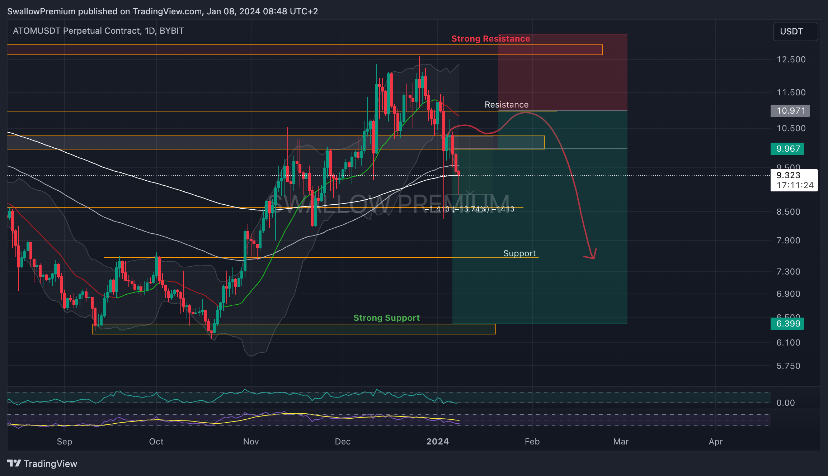Click the 'Strong Support' label

click(386, 318)
